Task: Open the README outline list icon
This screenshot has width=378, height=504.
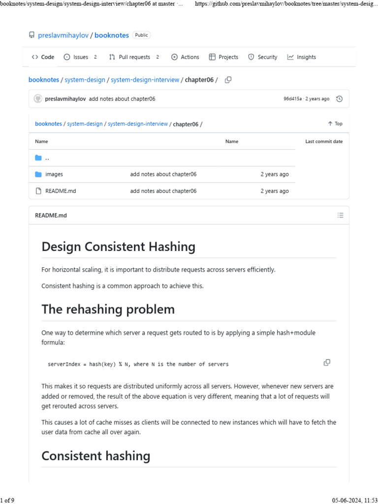Action: [340, 215]
